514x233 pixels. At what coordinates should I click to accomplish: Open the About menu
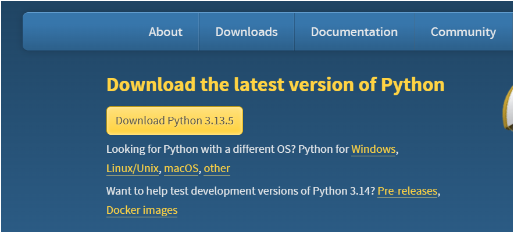pos(165,32)
